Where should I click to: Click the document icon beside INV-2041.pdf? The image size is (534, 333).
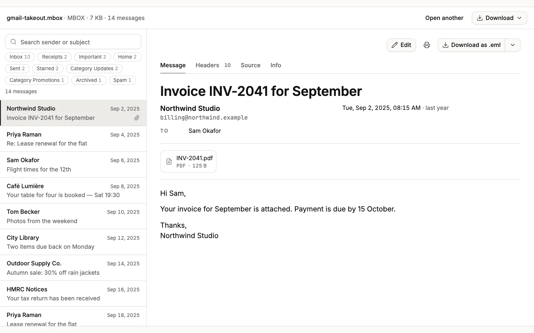tap(169, 162)
